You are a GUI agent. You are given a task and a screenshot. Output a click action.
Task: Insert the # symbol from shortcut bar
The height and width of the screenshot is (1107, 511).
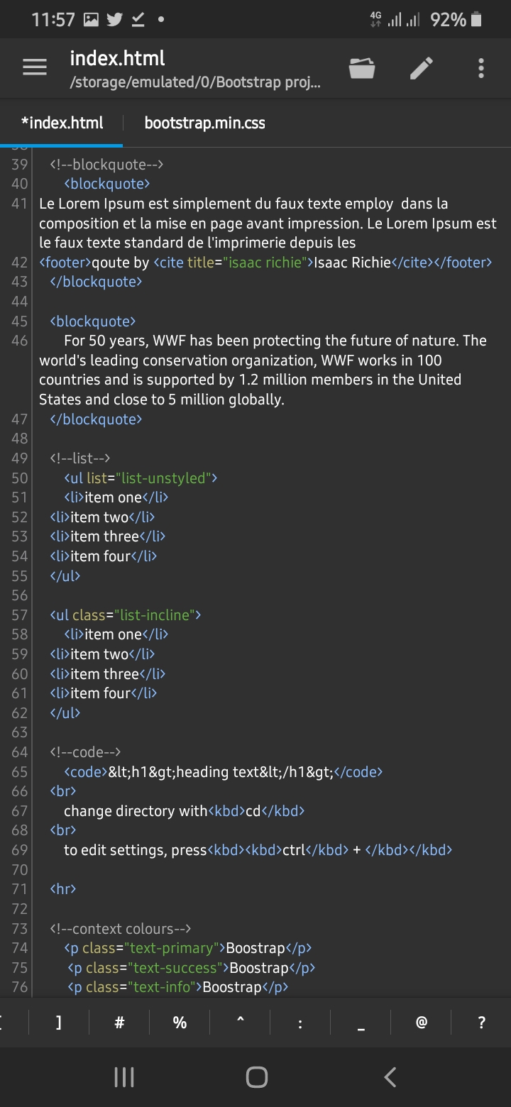point(119,1023)
